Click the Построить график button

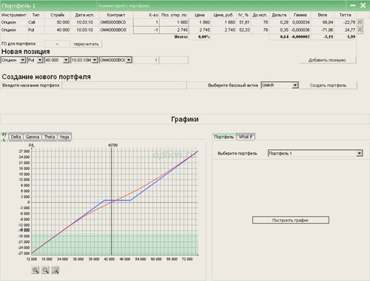click(x=291, y=220)
